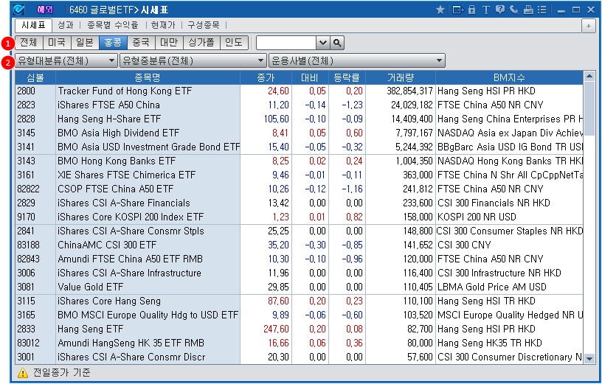Select the 싱가폴 region filter
Viewport: 602px width, 384px height.
click(201, 42)
